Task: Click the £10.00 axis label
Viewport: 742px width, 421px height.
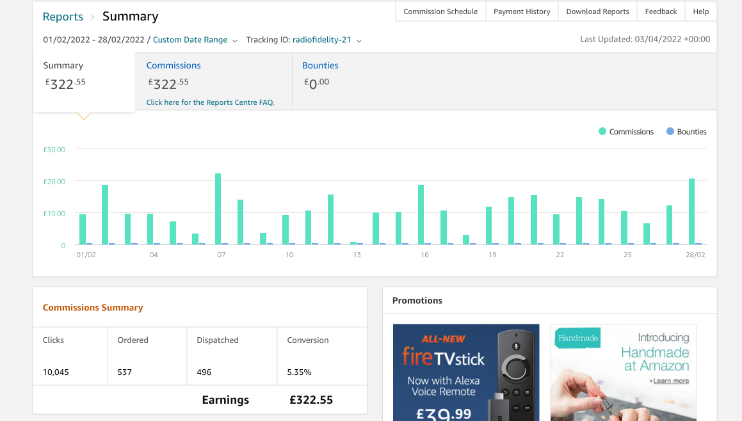Action: point(54,214)
